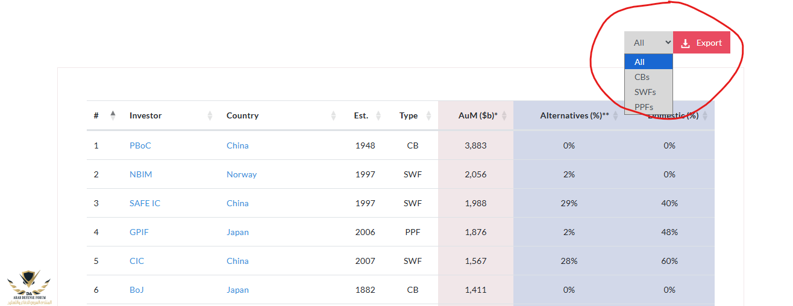Viewport: 793px width, 306px height.
Task: Click China country link in PBoC row
Action: 237,145
